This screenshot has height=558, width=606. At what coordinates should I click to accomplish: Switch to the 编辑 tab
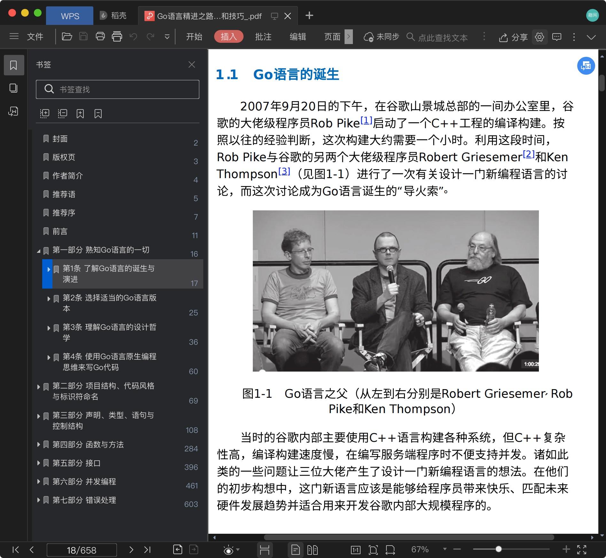click(x=298, y=37)
